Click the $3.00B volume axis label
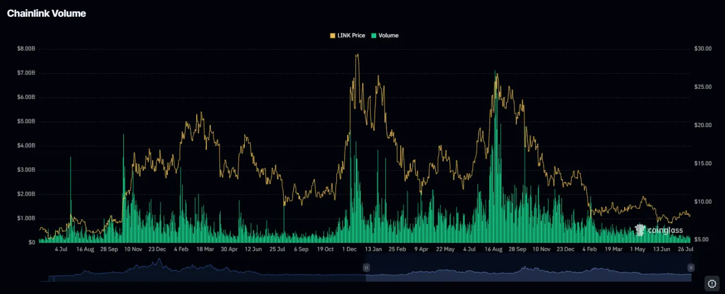725x294 pixels. 26,170
